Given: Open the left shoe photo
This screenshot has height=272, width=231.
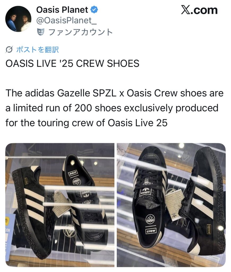Looking at the screenshot, I should coord(60,205).
